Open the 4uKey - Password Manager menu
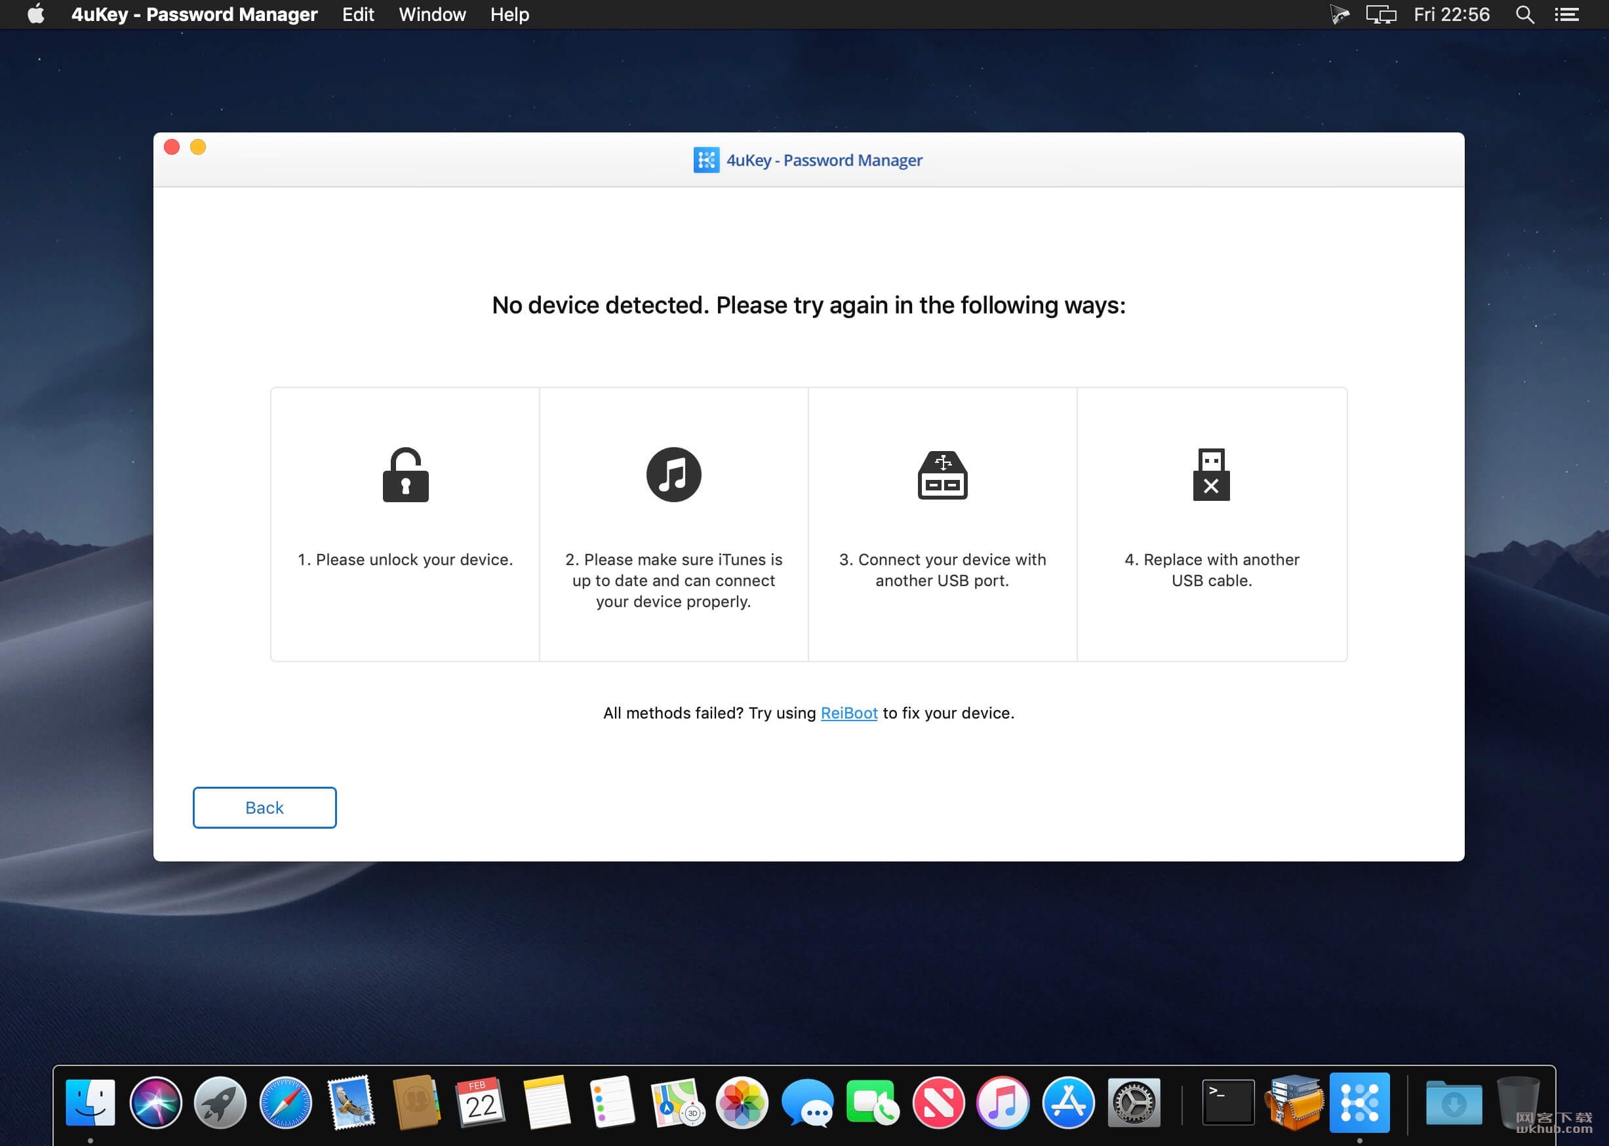The width and height of the screenshot is (1609, 1146). [194, 14]
